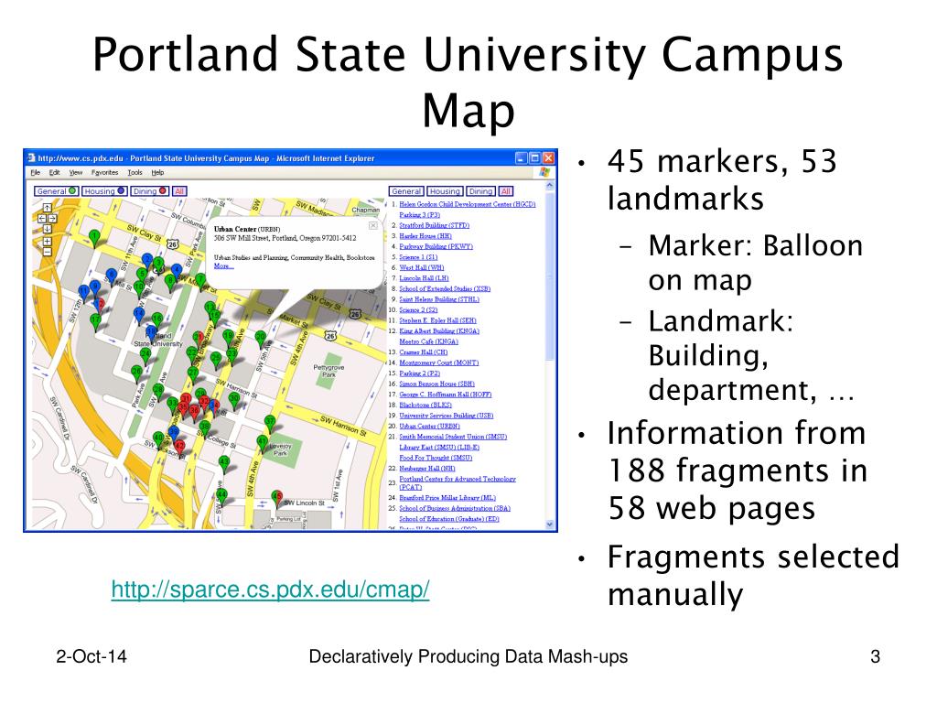Viewport: 937px width, 703px height.
Task: Toggle the General filter with the green dot
Action: [56, 191]
